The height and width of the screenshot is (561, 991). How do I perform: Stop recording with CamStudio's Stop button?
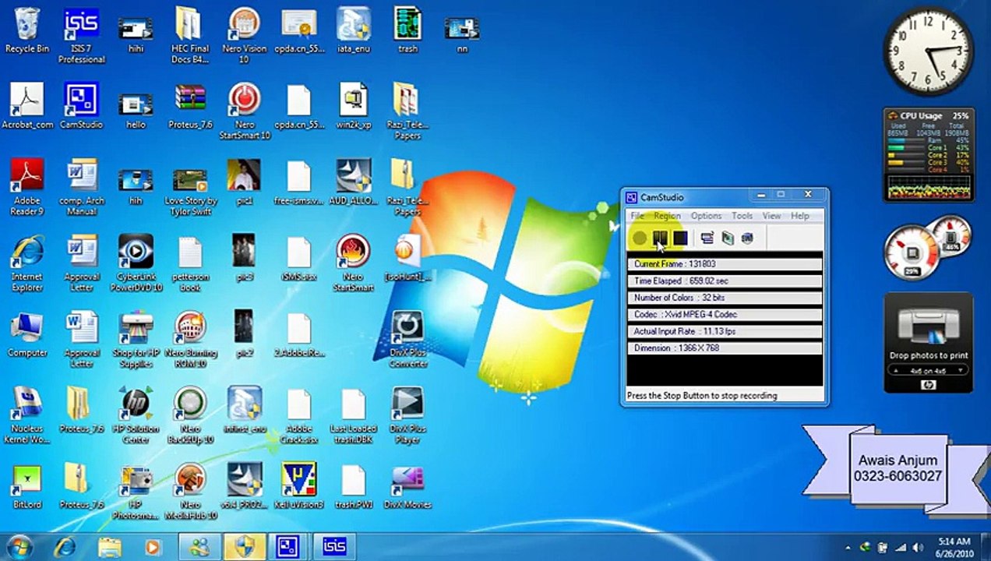[680, 238]
